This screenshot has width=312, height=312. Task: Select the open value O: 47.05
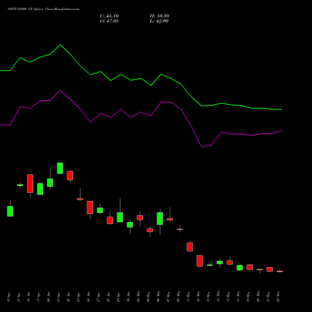(109, 21)
